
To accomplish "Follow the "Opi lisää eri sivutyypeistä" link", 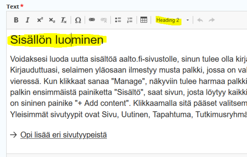I will 63,135.
